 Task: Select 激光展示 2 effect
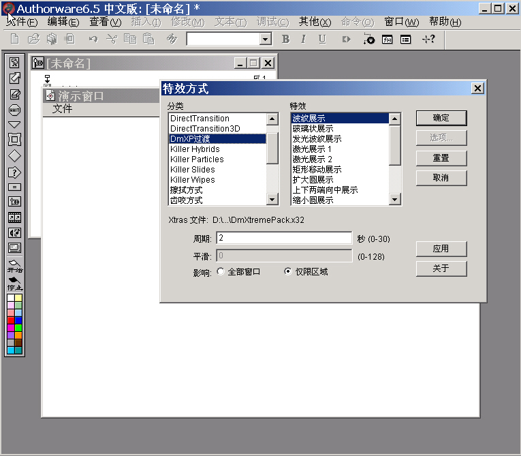click(340, 159)
